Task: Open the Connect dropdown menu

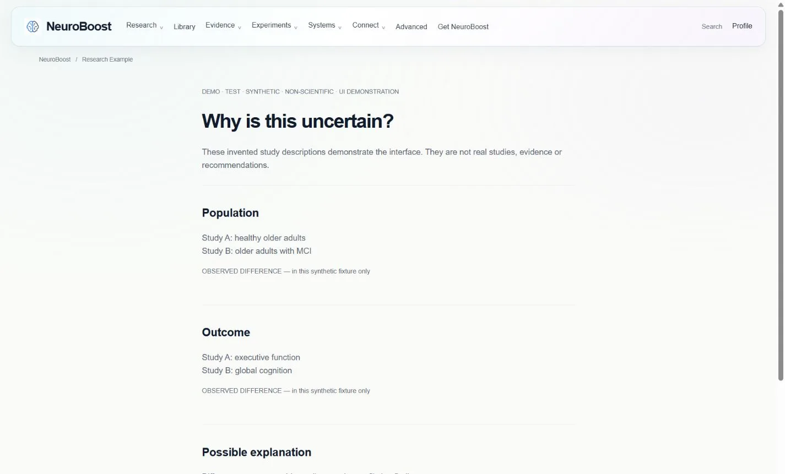Action: tap(369, 25)
